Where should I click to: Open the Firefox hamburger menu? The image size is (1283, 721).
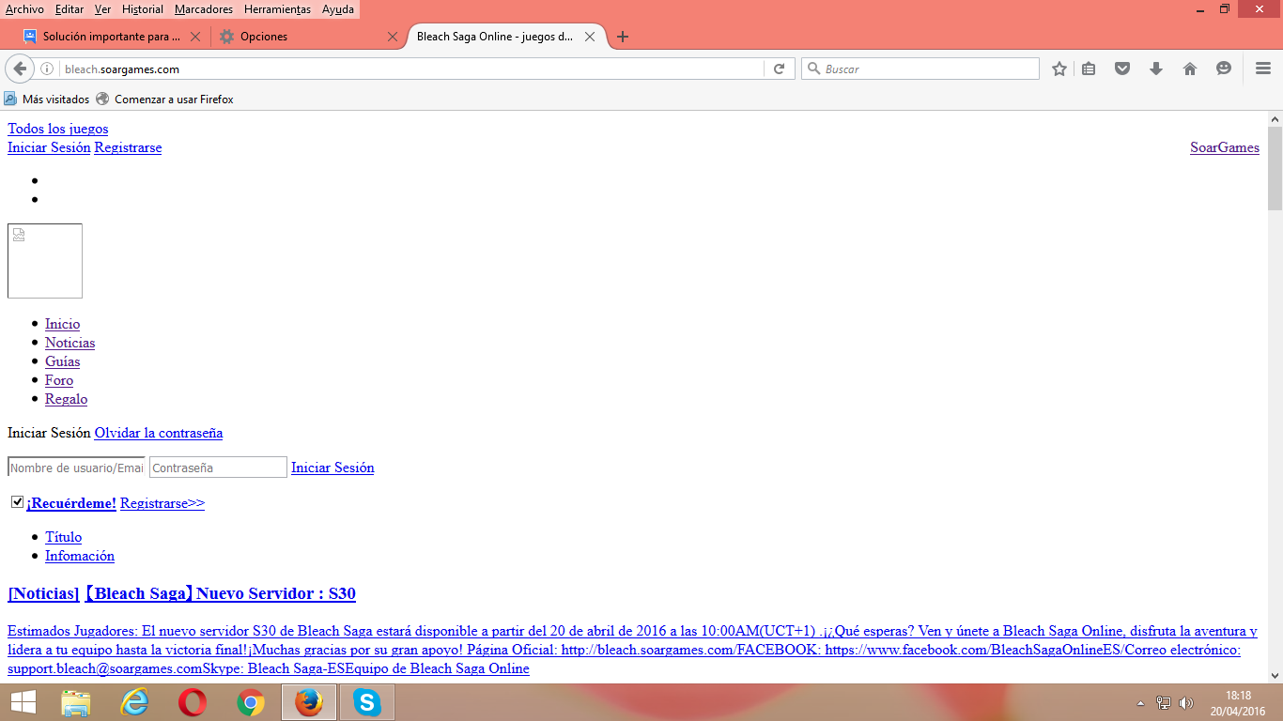tap(1262, 69)
